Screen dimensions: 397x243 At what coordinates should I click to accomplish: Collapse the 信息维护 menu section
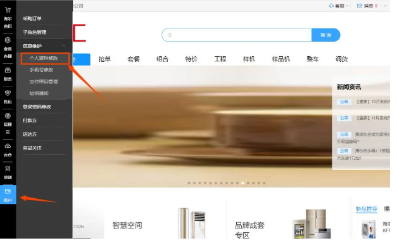[x=63, y=45]
